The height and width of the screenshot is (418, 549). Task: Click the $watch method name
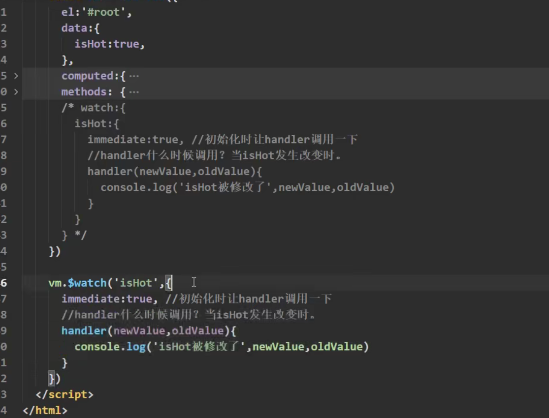tap(87, 283)
